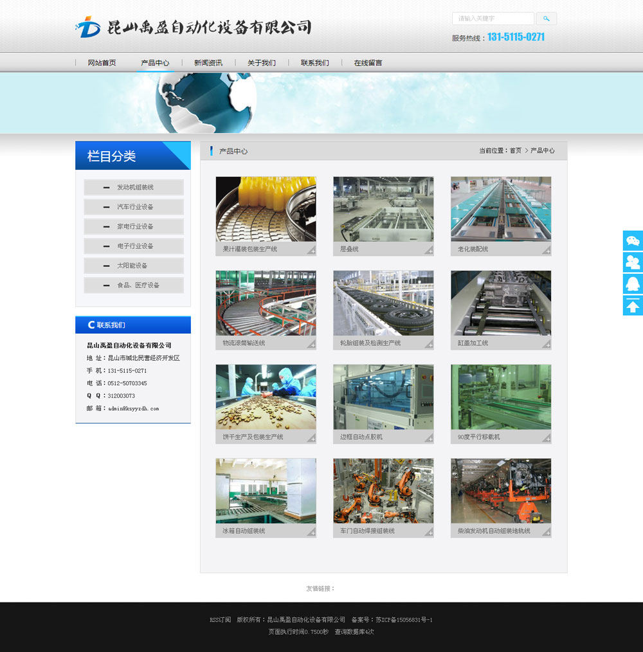Click corner arrow on 缸盖加工线 caption
643x652 pixels.
pos(546,344)
